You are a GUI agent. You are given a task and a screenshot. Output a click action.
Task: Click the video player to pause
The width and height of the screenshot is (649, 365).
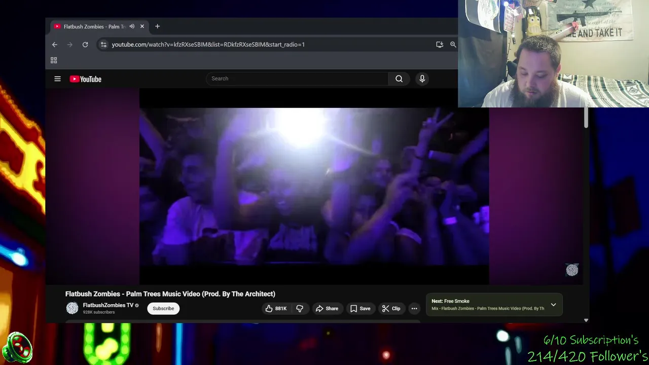coord(314,186)
